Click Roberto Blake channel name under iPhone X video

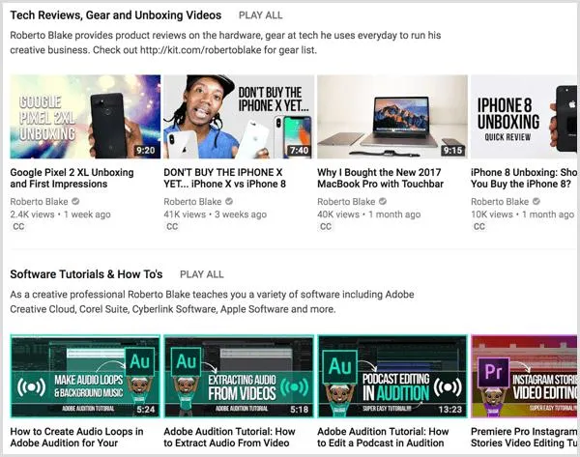point(192,202)
